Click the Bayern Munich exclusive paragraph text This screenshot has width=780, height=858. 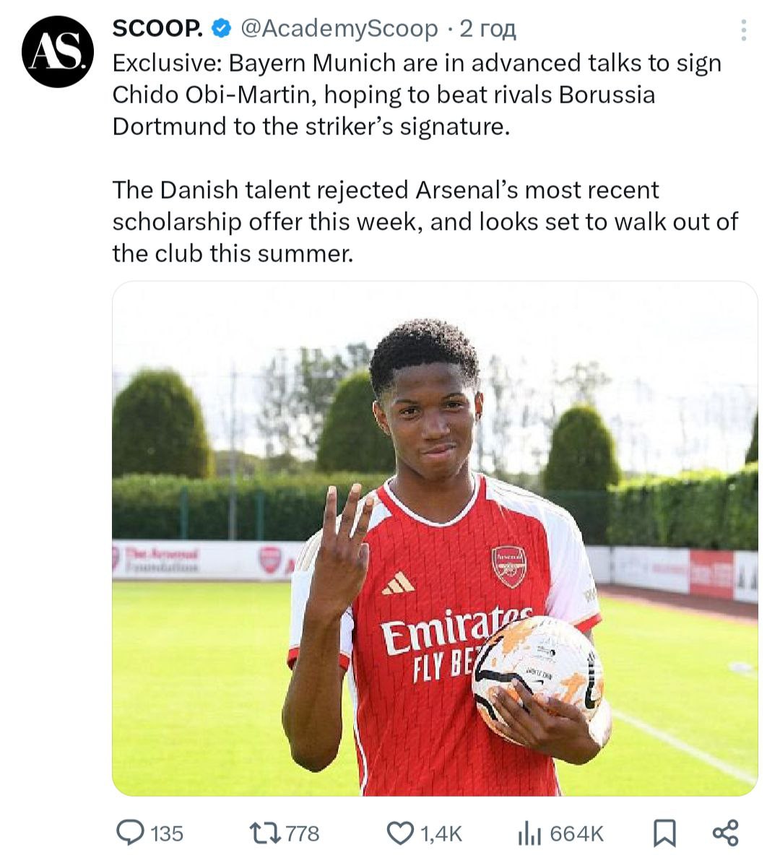pos(417,95)
